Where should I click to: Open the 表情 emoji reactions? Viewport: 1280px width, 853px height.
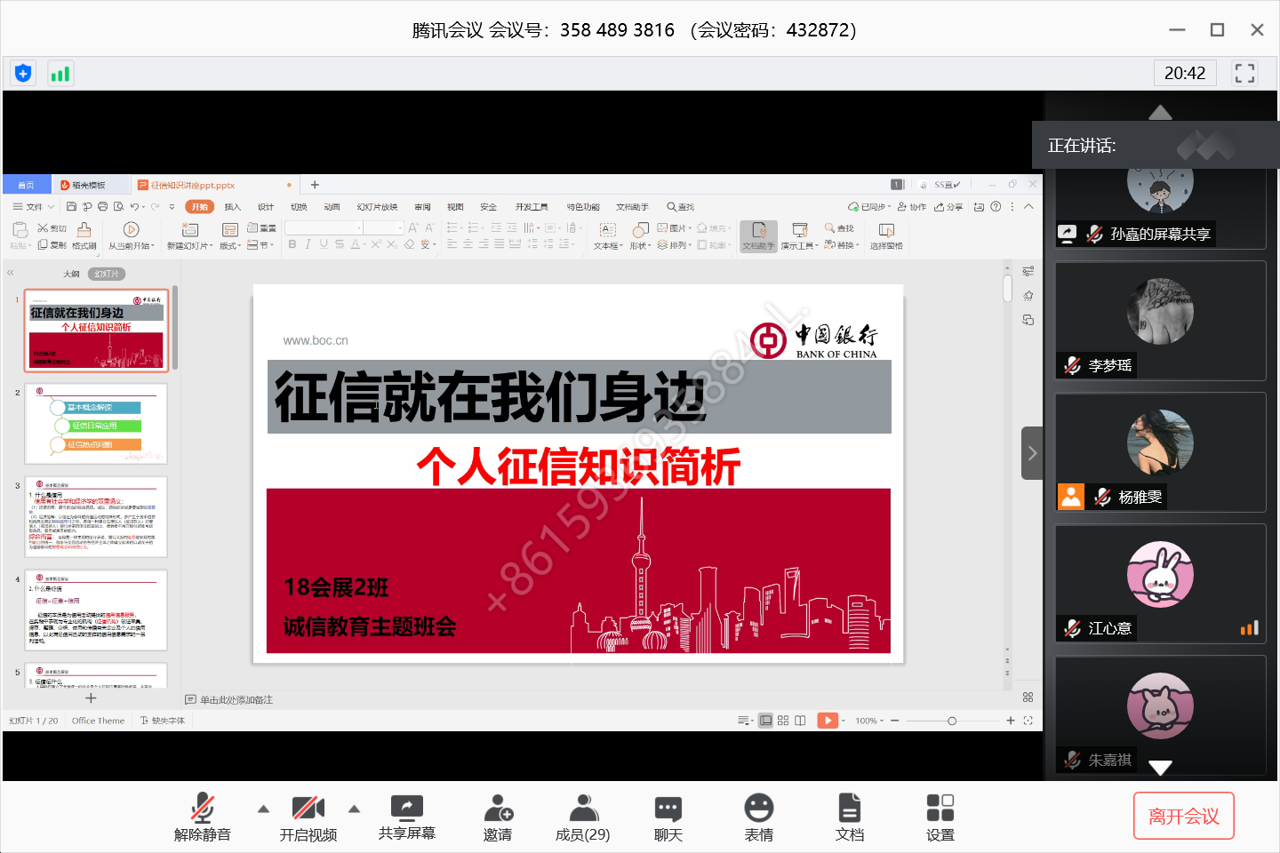pos(759,817)
